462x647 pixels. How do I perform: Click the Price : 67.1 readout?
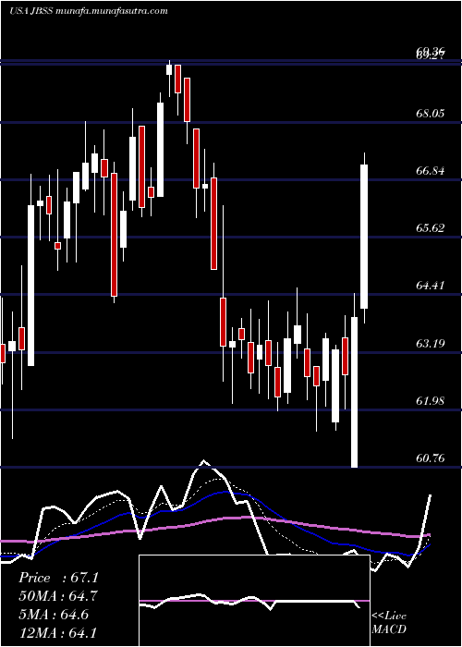click(58, 578)
